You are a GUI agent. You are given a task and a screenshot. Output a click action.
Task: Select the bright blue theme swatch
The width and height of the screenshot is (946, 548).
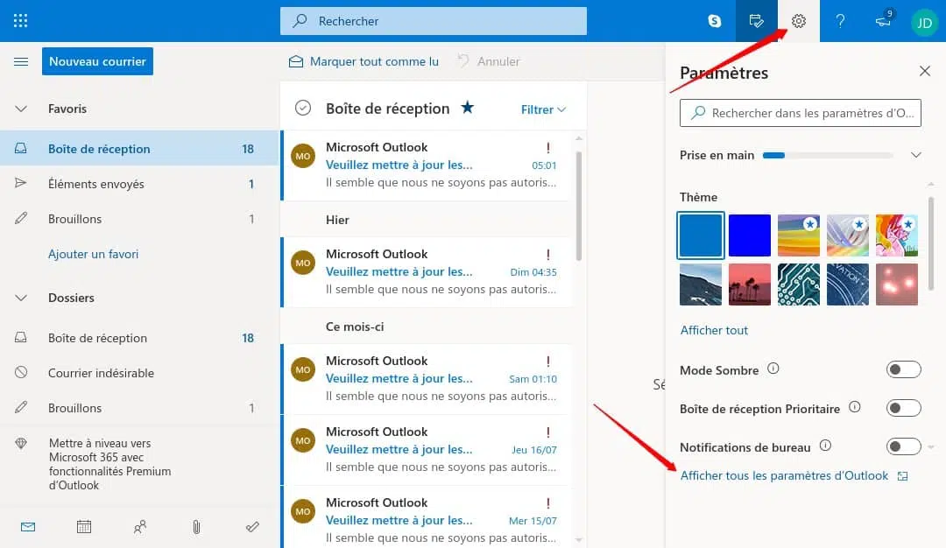point(750,235)
